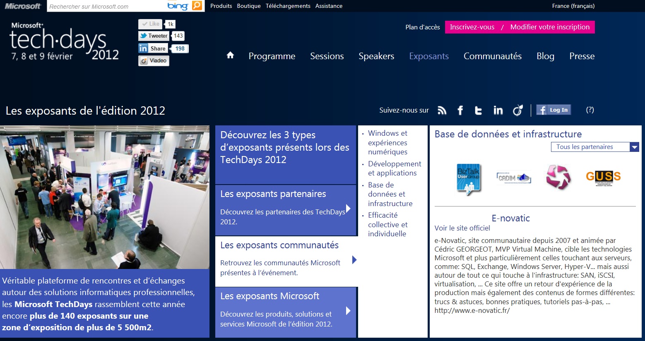Screen dimensions: 645x341
Task: Click the exhibition hall photo
Action: coord(105,197)
